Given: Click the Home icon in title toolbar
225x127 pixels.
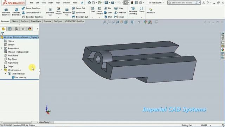Looking at the screenshot, I should point(89,2).
